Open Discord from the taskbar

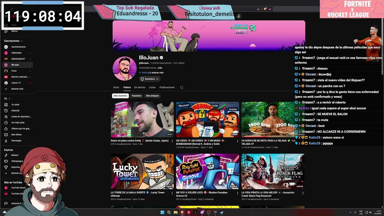click(x=202, y=212)
